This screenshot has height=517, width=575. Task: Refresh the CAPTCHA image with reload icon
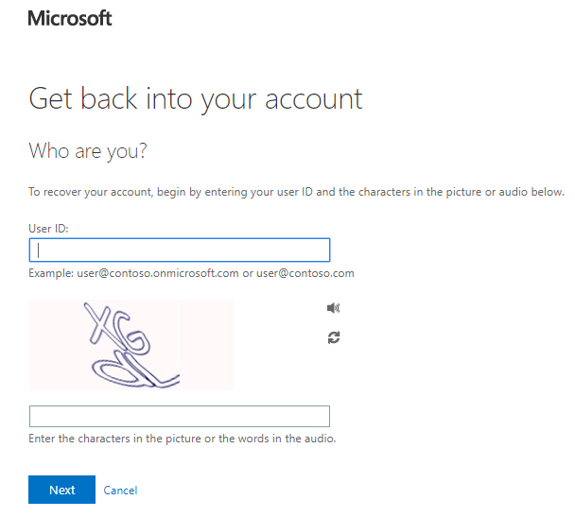pyautogui.click(x=334, y=337)
